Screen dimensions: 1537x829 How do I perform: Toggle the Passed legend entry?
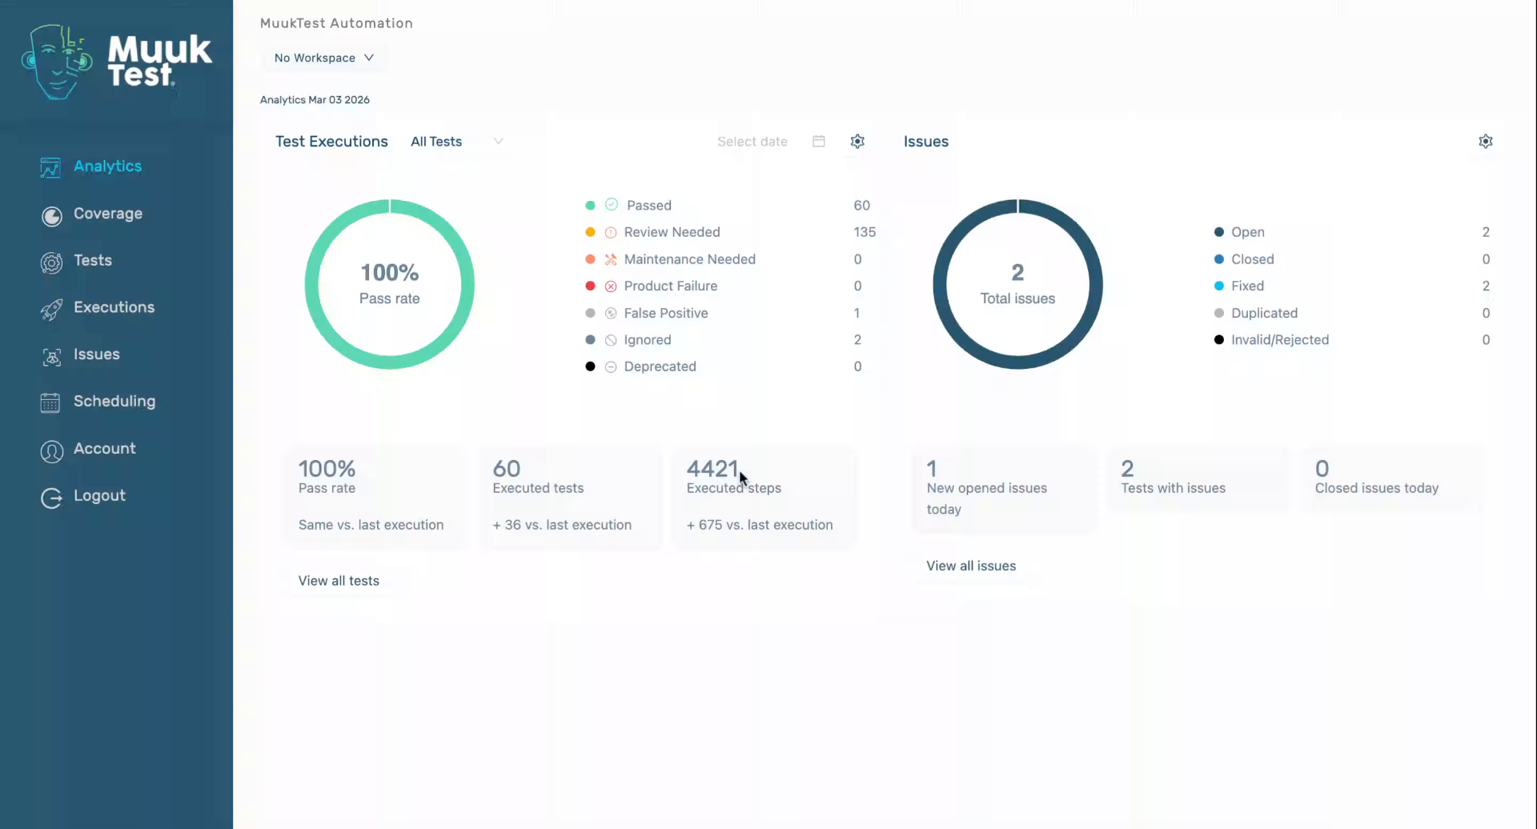[x=648, y=206]
